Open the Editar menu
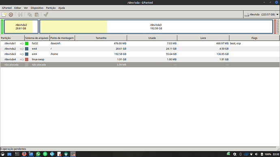This screenshot has width=280, height=157. pyautogui.click(x=17, y=8)
